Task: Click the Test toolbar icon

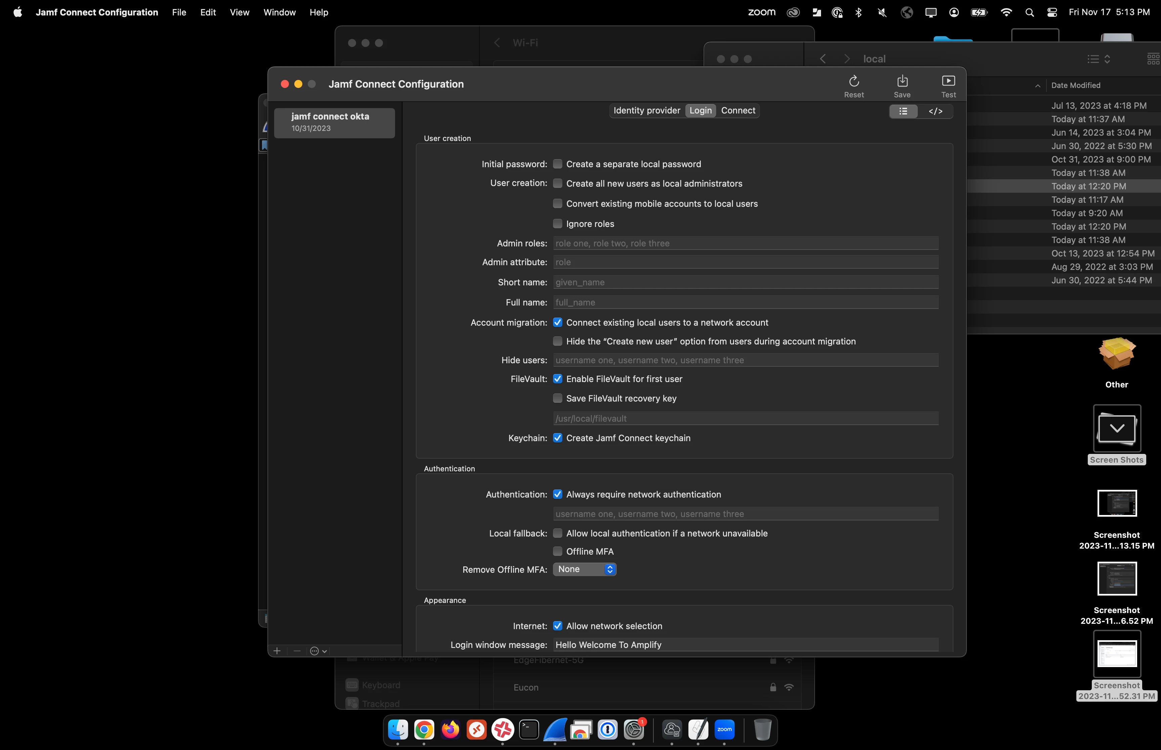Action: pos(948,81)
